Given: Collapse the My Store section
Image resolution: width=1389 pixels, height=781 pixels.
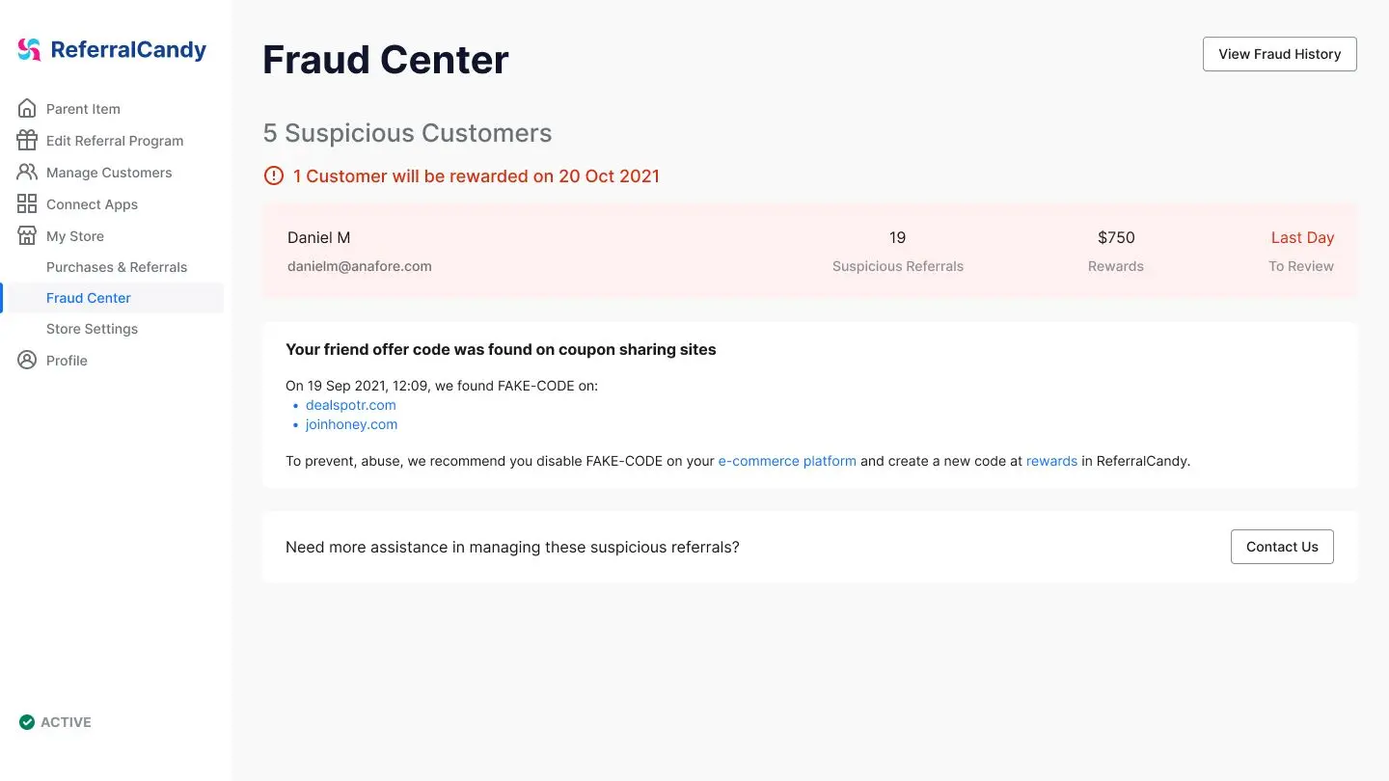Looking at the screenshot, I should [75, 236].
